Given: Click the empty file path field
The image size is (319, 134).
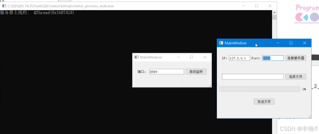Looking at the screenshot, I should [253, 77].
